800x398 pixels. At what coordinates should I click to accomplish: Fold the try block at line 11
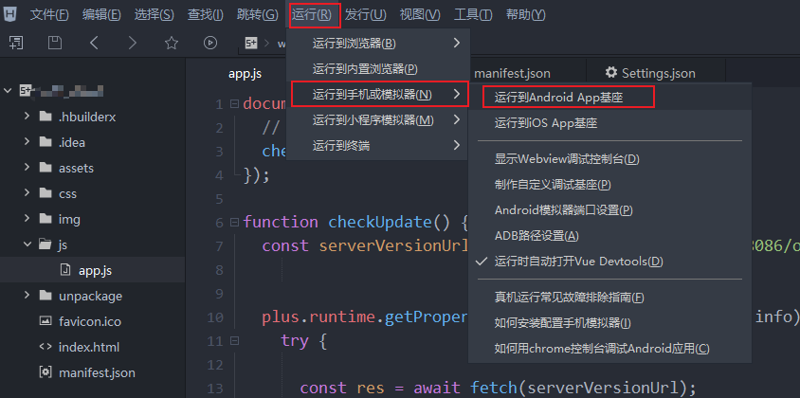coord(234,341)
